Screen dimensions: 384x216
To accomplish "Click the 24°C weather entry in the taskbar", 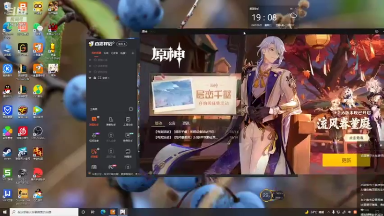I will pos(314,212).
